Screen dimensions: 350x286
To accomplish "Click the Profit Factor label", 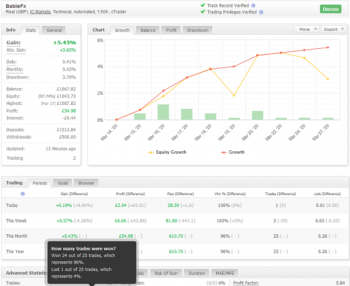I will pos(246,283).
